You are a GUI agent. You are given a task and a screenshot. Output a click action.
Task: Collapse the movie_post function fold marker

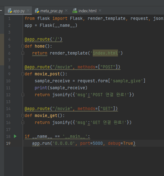point(23,74)
